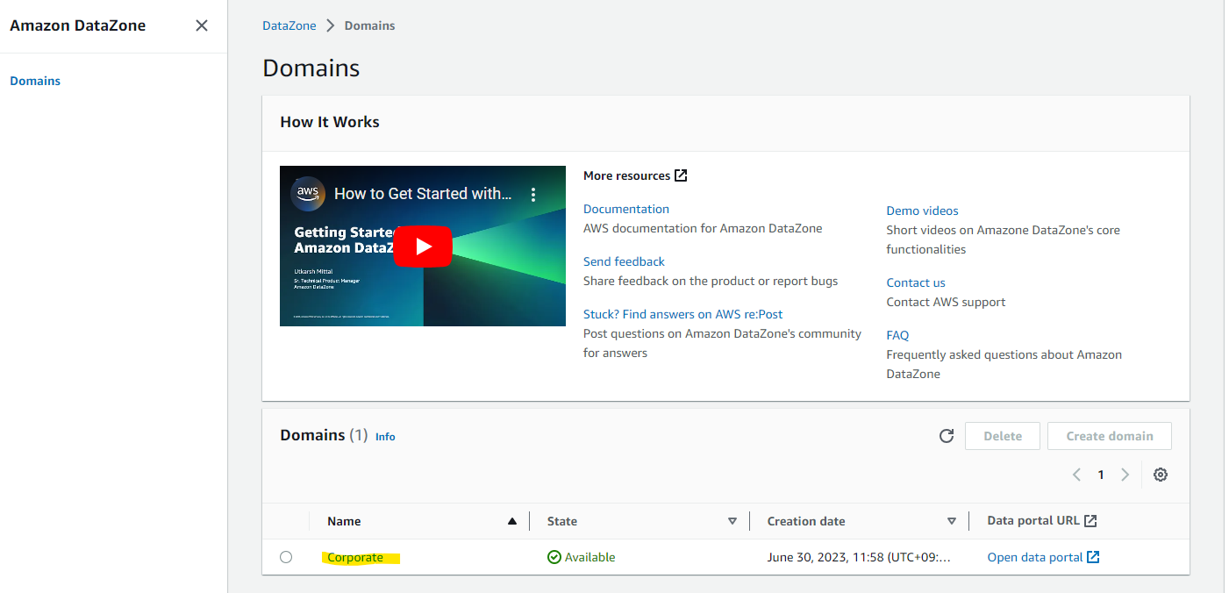Click the Domains breadcrumb current page

click(x=369, y=25)
